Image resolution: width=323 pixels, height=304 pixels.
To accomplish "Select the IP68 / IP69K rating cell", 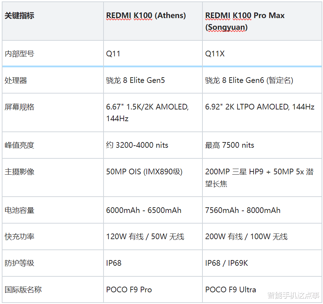I will (226, 263).
